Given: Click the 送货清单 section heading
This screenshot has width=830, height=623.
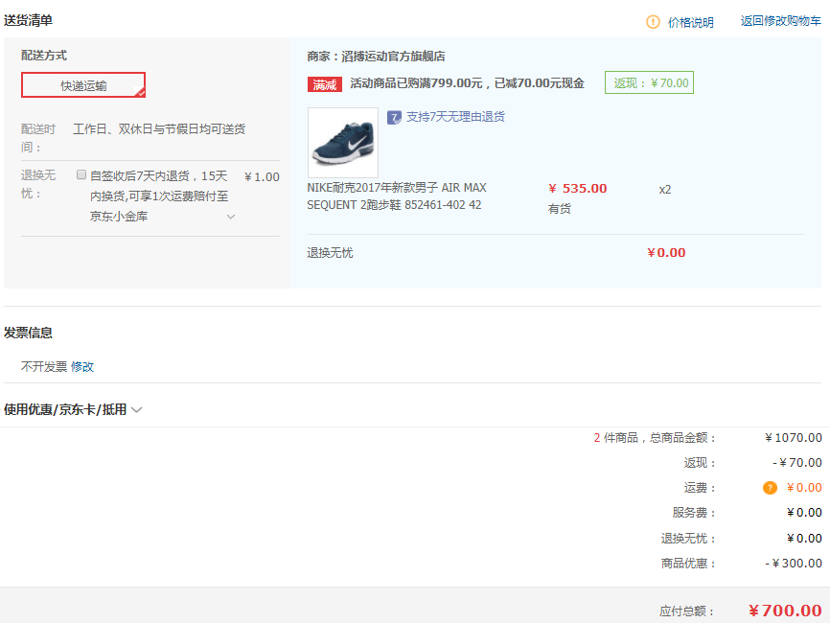Looking at the screenshot, I should pyautogui.click(x=28, y=20).
